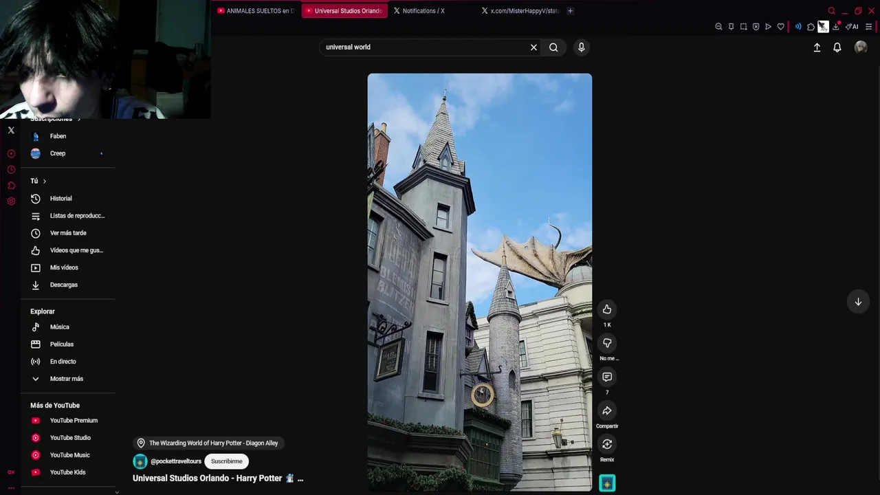Click the Suscribirme button

click(227, 461)
